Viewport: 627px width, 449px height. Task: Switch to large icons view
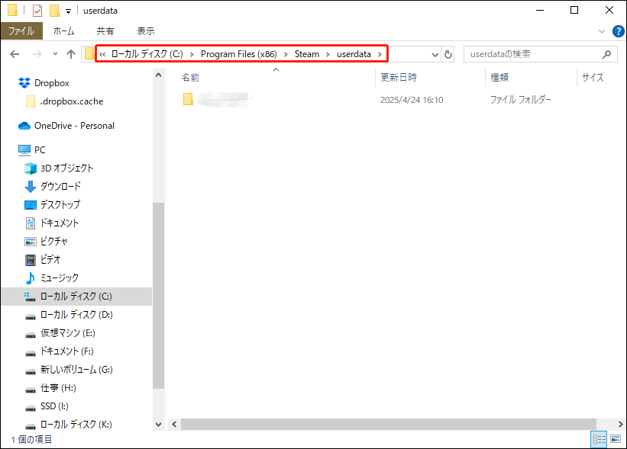(x=616, y=439)
